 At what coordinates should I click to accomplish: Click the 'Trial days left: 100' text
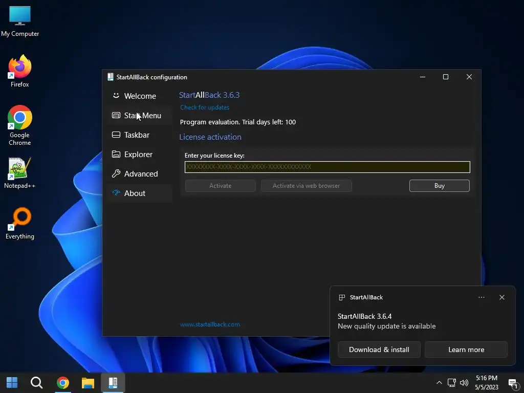[x=269, y=122]
